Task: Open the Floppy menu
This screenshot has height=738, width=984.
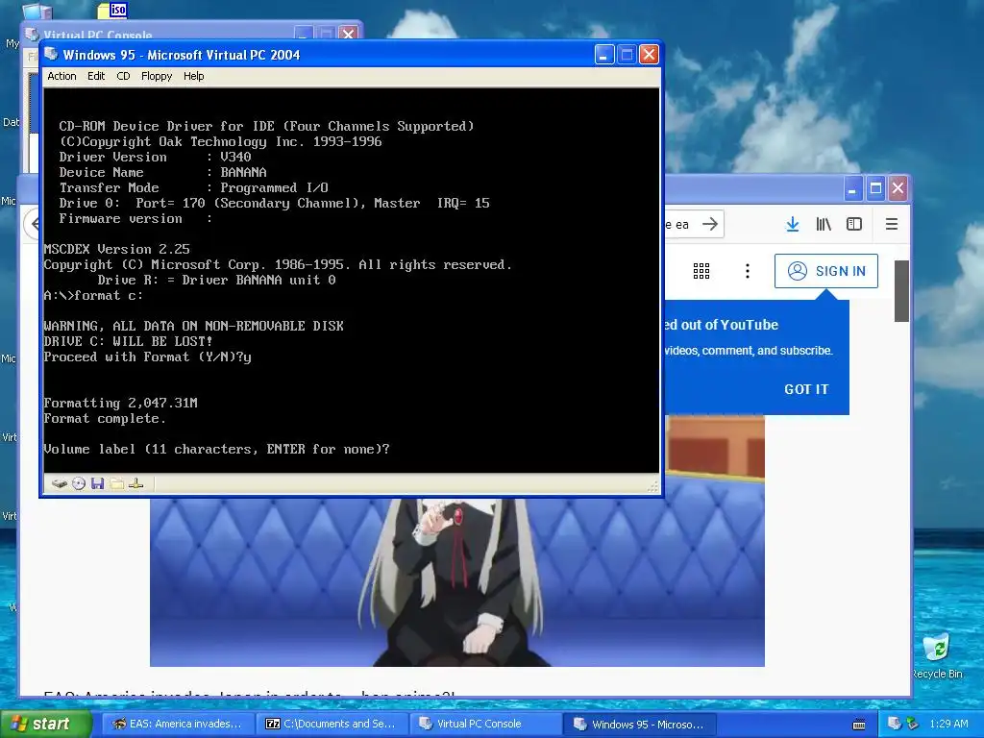Action: (x=157, y=76)
